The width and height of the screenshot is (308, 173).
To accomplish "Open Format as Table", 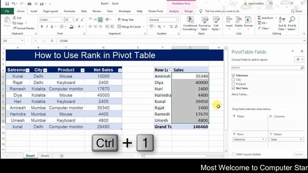I will pyautogui.click(x=205, y=24).
